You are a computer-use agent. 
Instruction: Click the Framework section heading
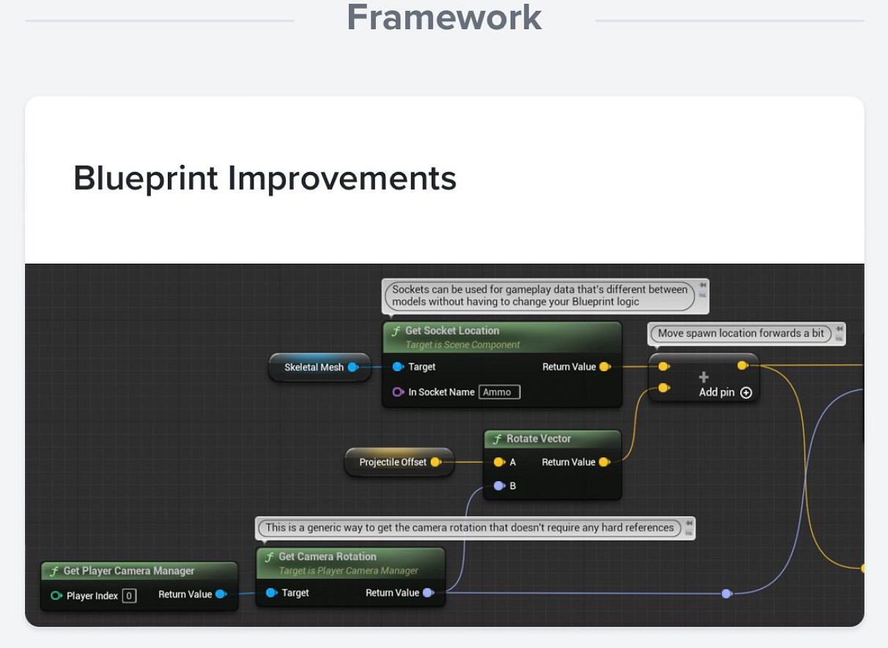tap(444, 18)
